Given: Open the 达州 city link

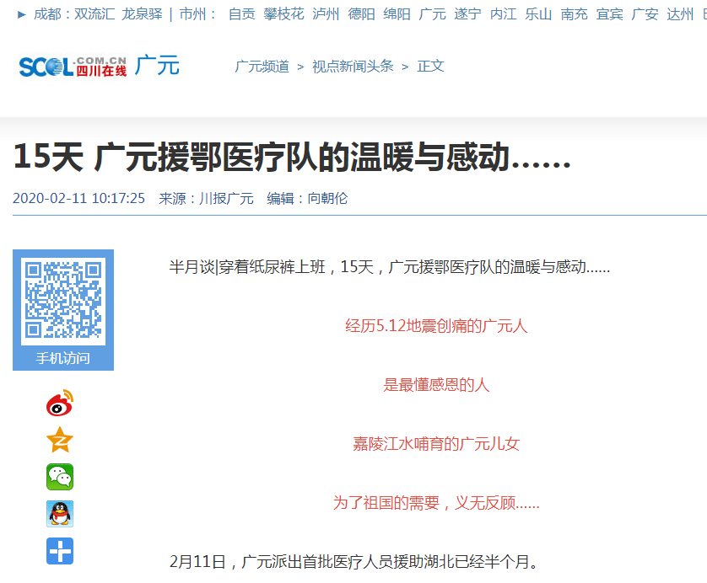Looking at the screenshot, I should tap(680, 14).
